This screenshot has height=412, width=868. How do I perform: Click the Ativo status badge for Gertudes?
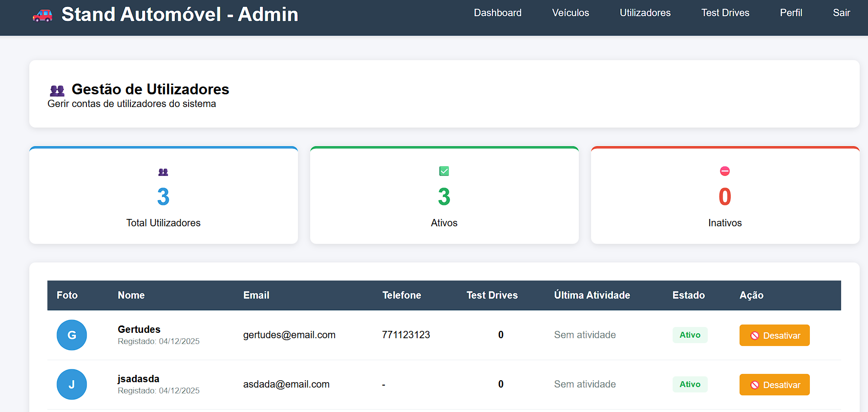click(690, 335)
